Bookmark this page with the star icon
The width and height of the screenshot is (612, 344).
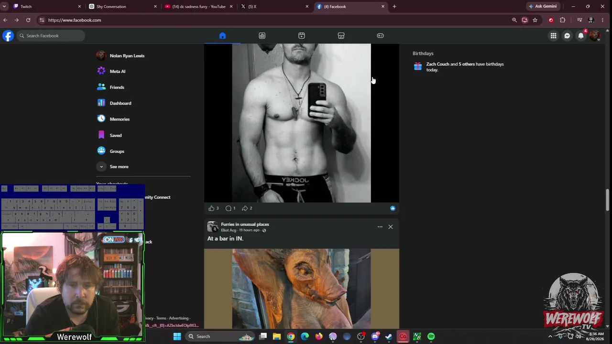coord(535,20)
